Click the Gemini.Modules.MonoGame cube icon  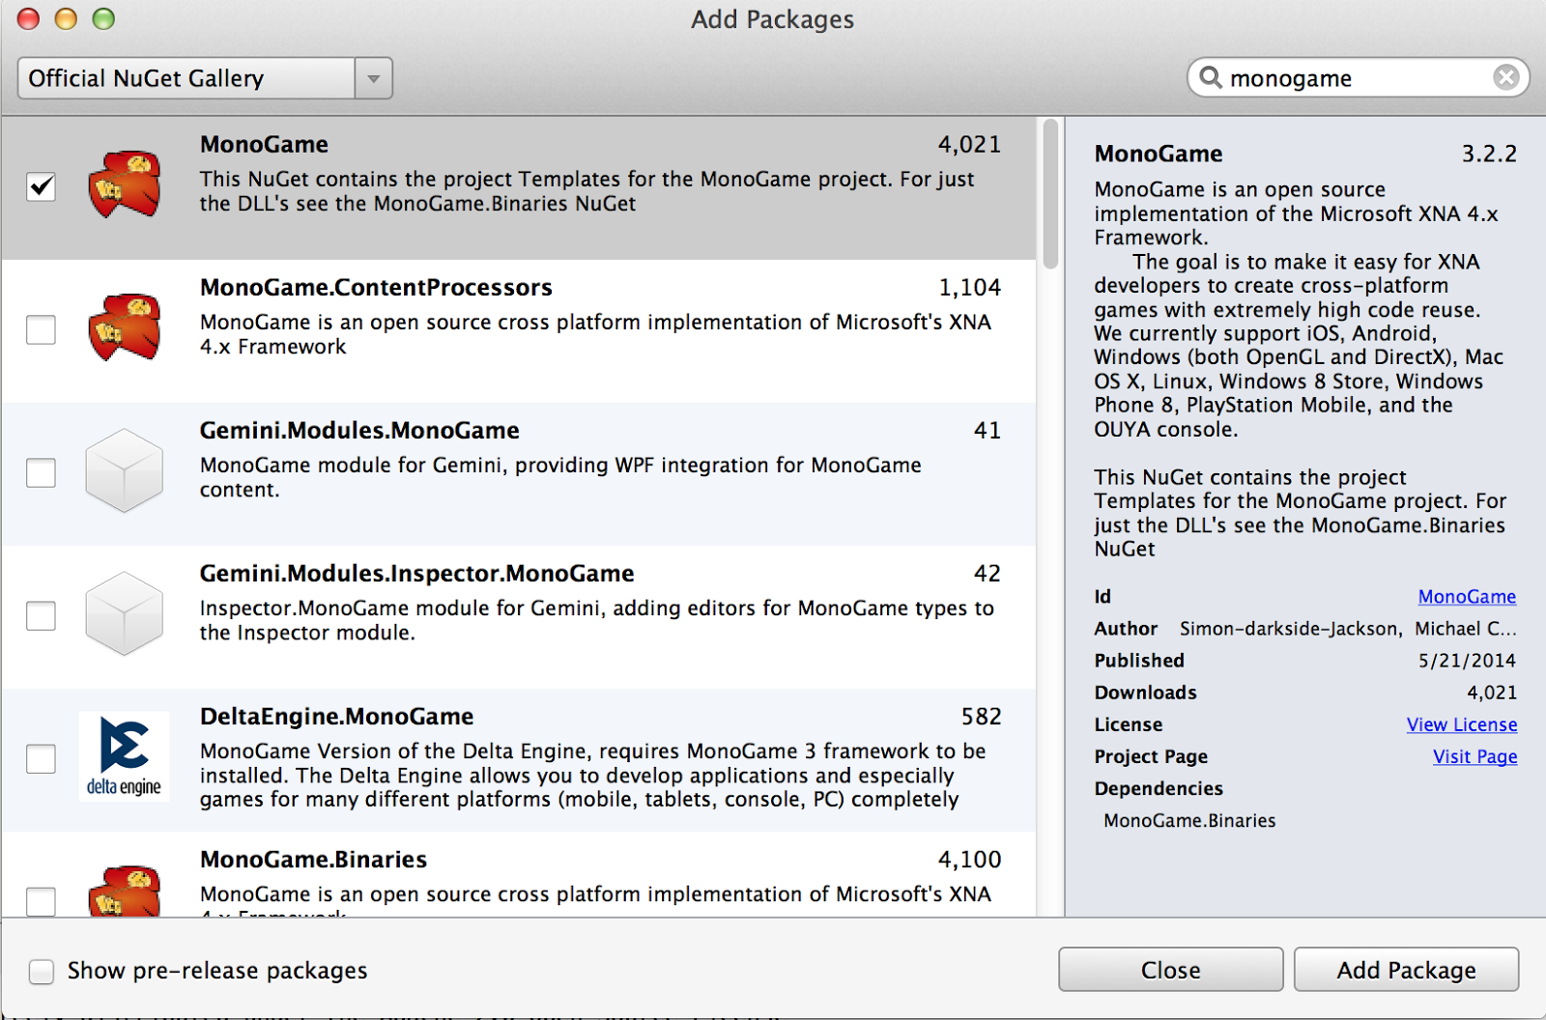pyautogui.click(x=124, y=470)
